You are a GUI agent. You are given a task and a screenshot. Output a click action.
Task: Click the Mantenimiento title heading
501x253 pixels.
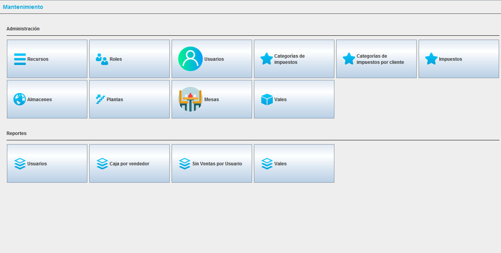(23, 7)
